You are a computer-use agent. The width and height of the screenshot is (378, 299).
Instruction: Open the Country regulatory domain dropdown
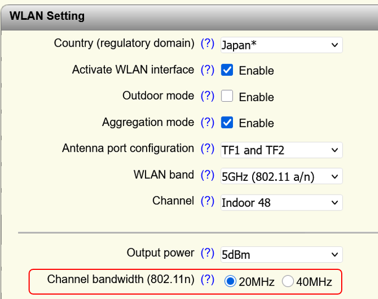281,45
